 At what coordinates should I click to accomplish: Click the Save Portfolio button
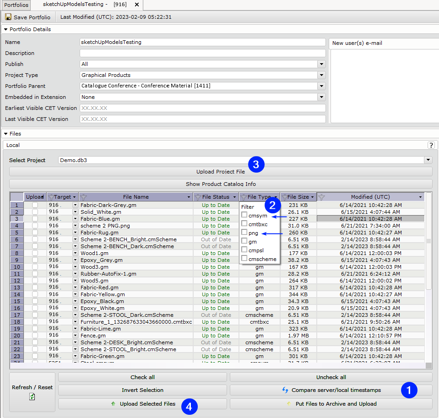coord(28,17)
